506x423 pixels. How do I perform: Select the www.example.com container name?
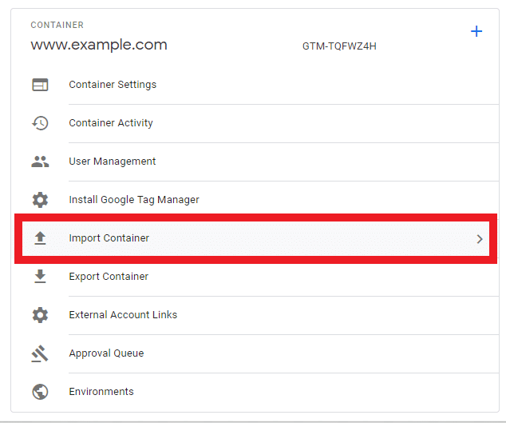[99, 46]
